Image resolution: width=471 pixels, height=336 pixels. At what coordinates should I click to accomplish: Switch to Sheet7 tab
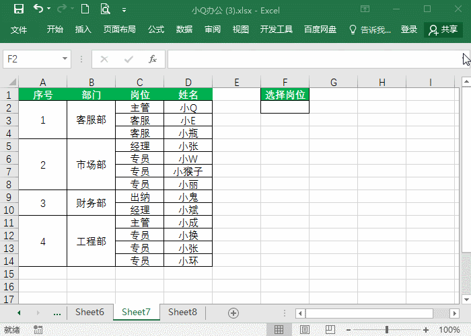point(136,312)
